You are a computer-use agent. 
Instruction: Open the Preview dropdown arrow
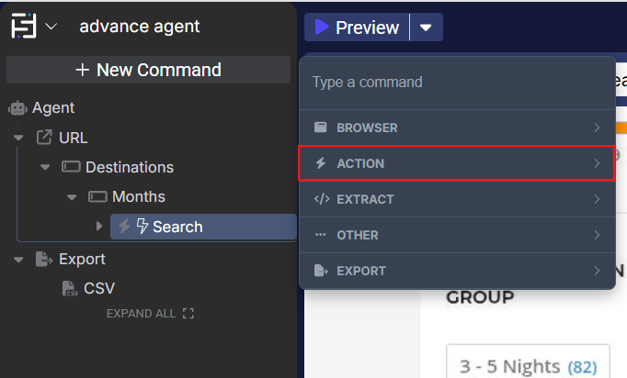[426, 28]
